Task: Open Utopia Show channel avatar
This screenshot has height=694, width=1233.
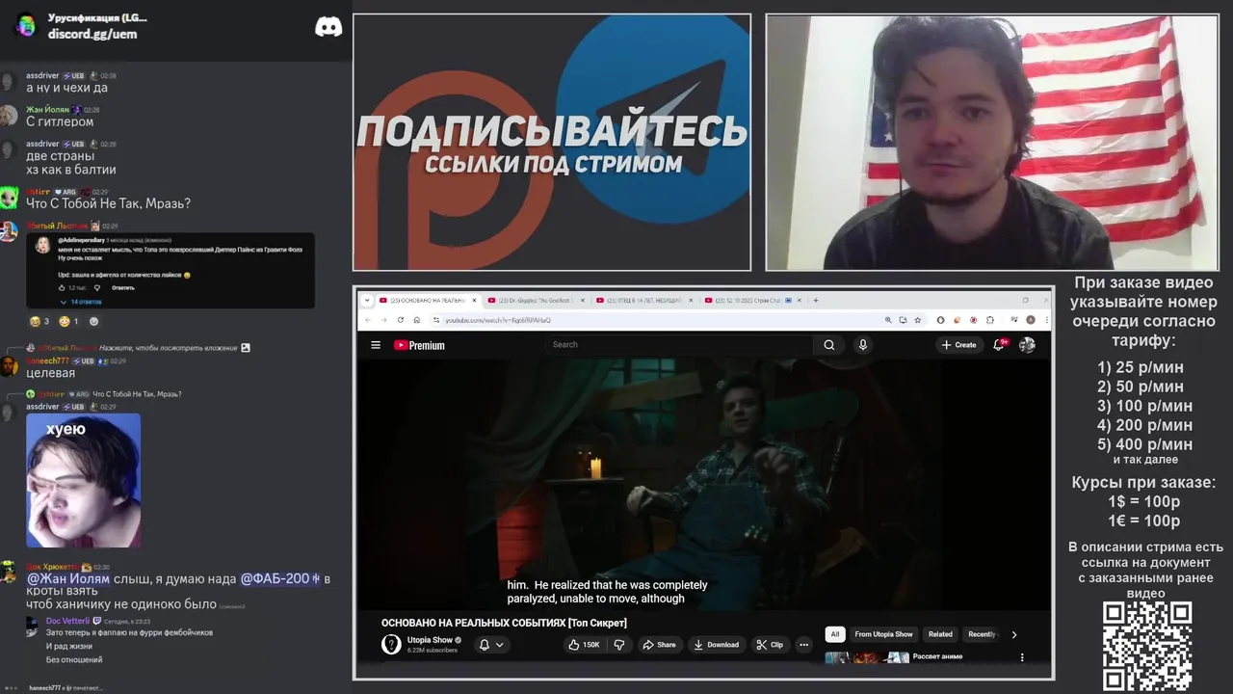Action: (391, 645)
